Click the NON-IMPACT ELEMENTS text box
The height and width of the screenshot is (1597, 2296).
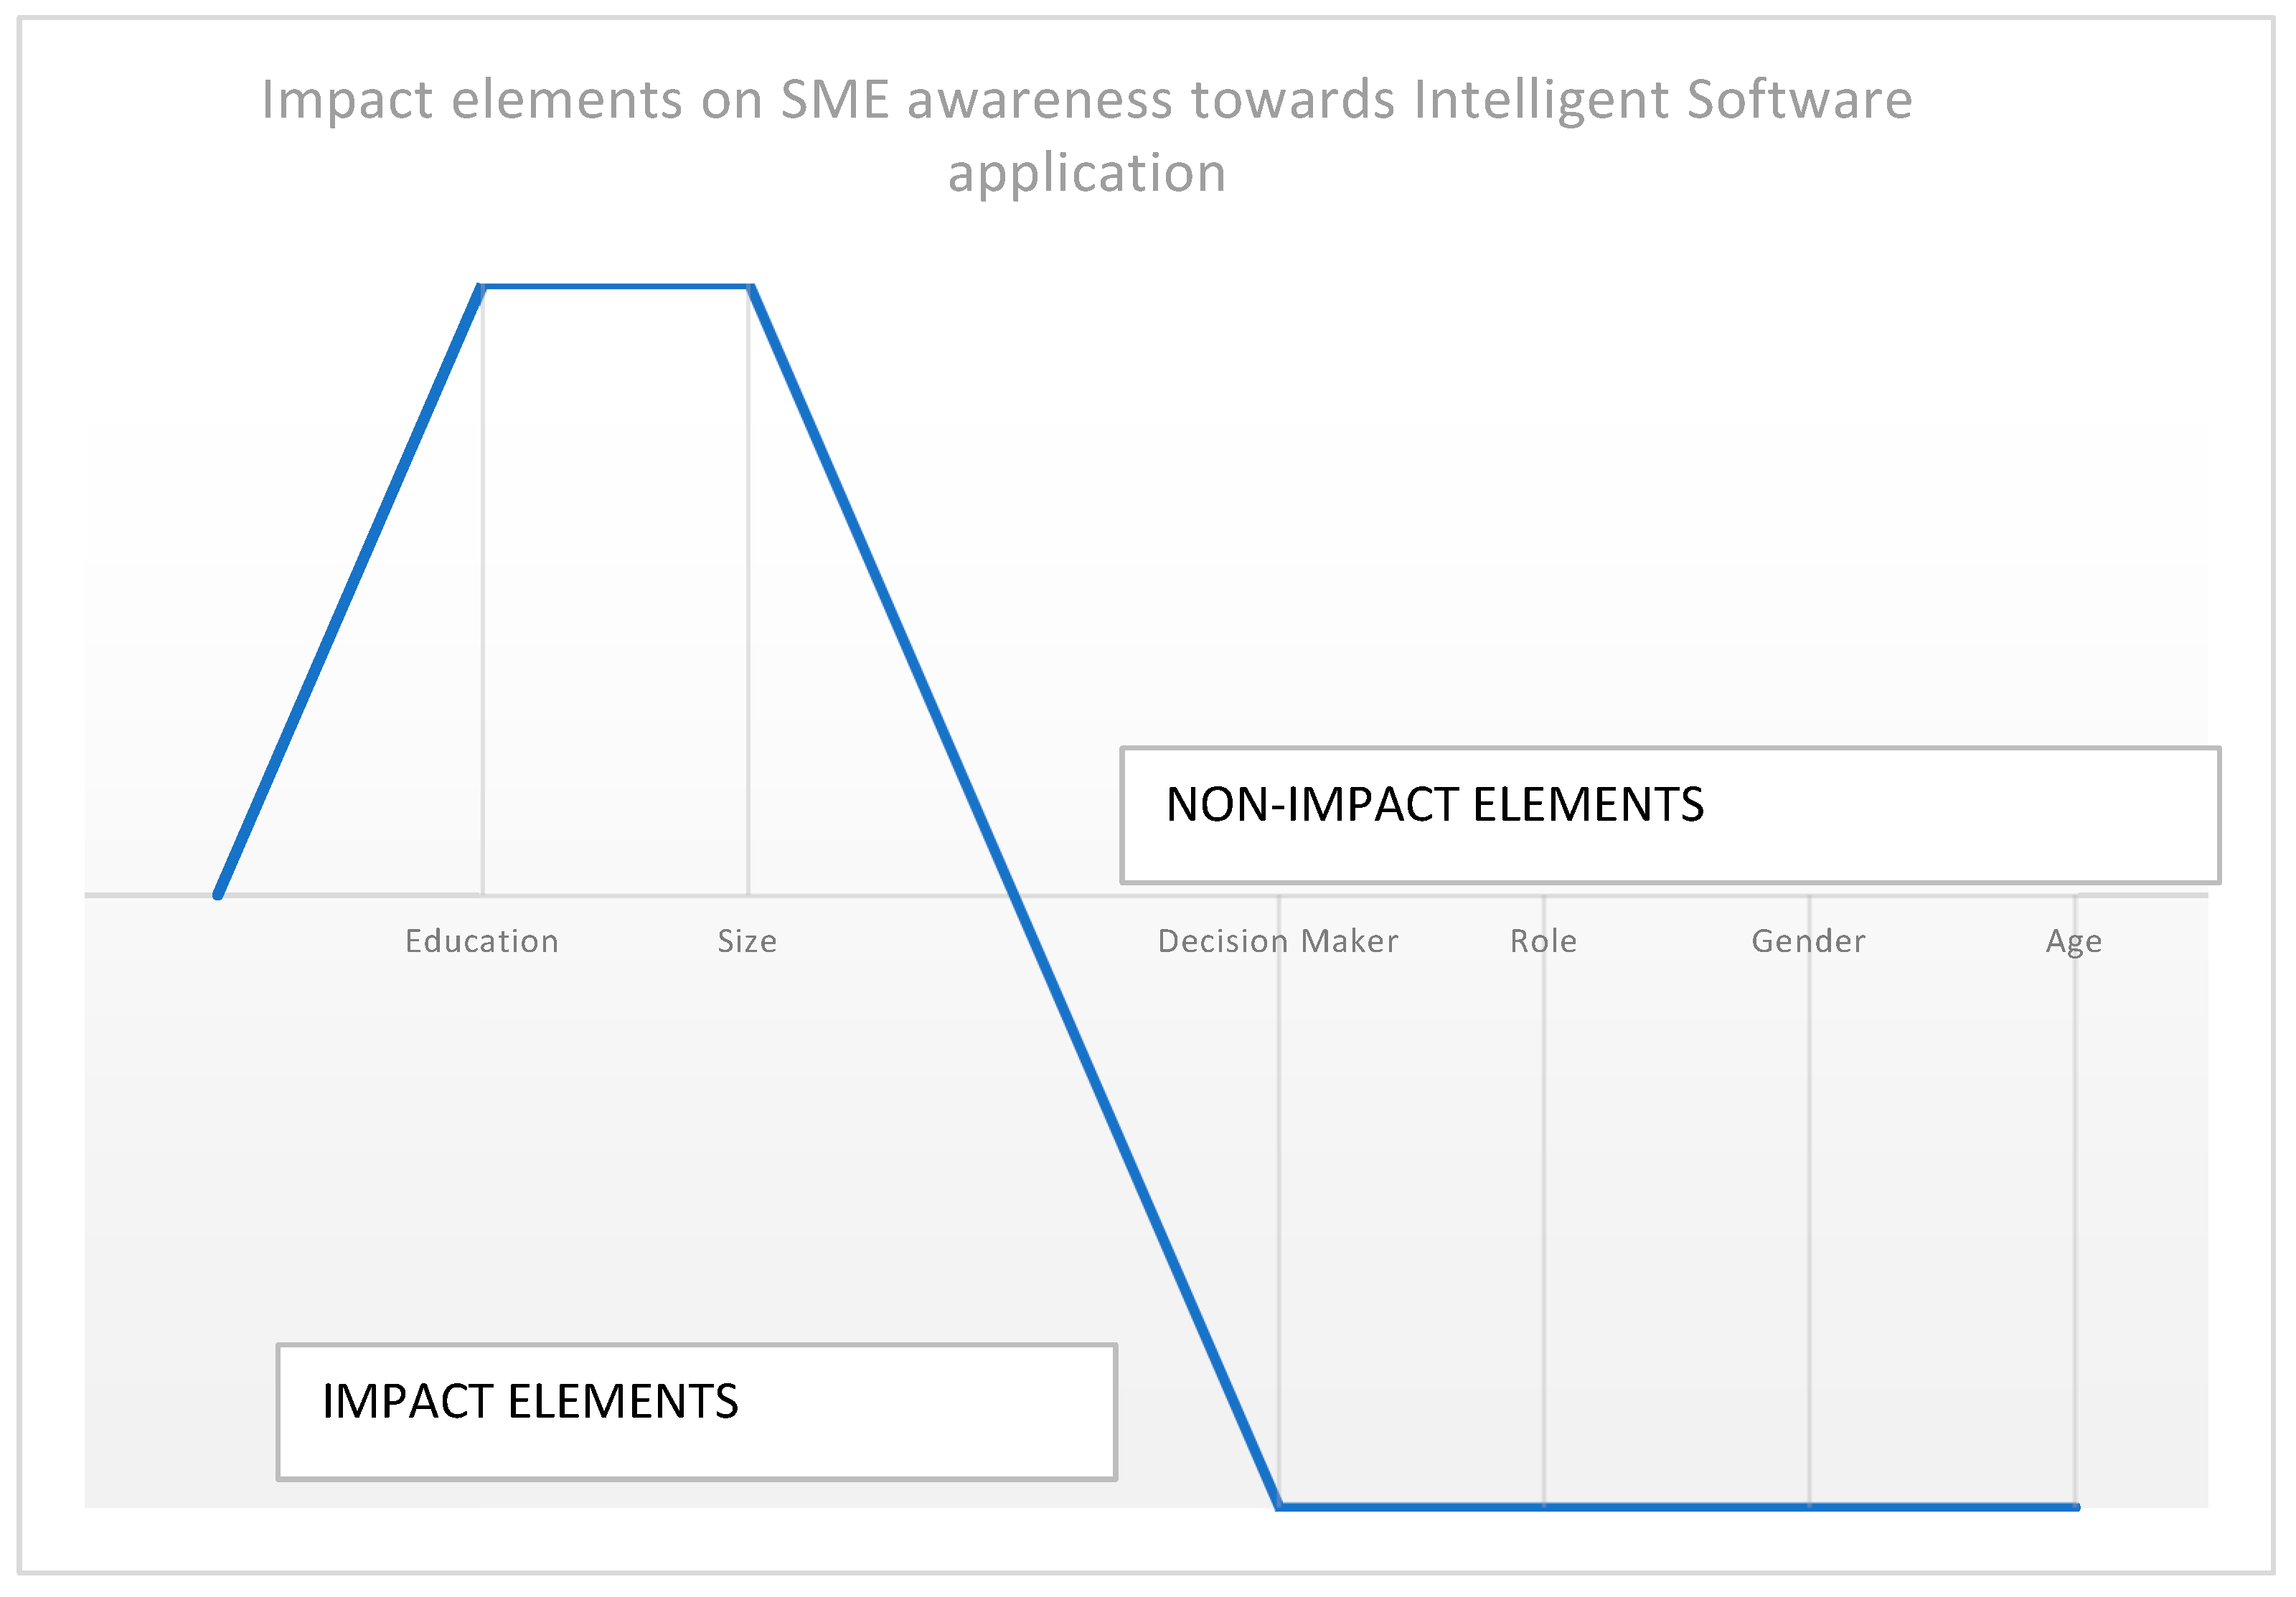1670,815
